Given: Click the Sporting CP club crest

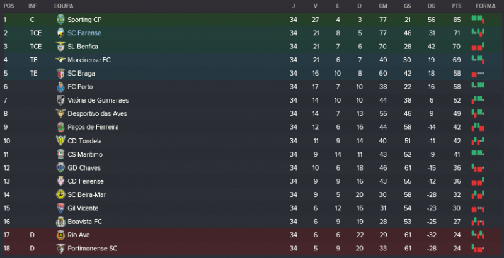Looking at the screenshot, I should point(61,20).
